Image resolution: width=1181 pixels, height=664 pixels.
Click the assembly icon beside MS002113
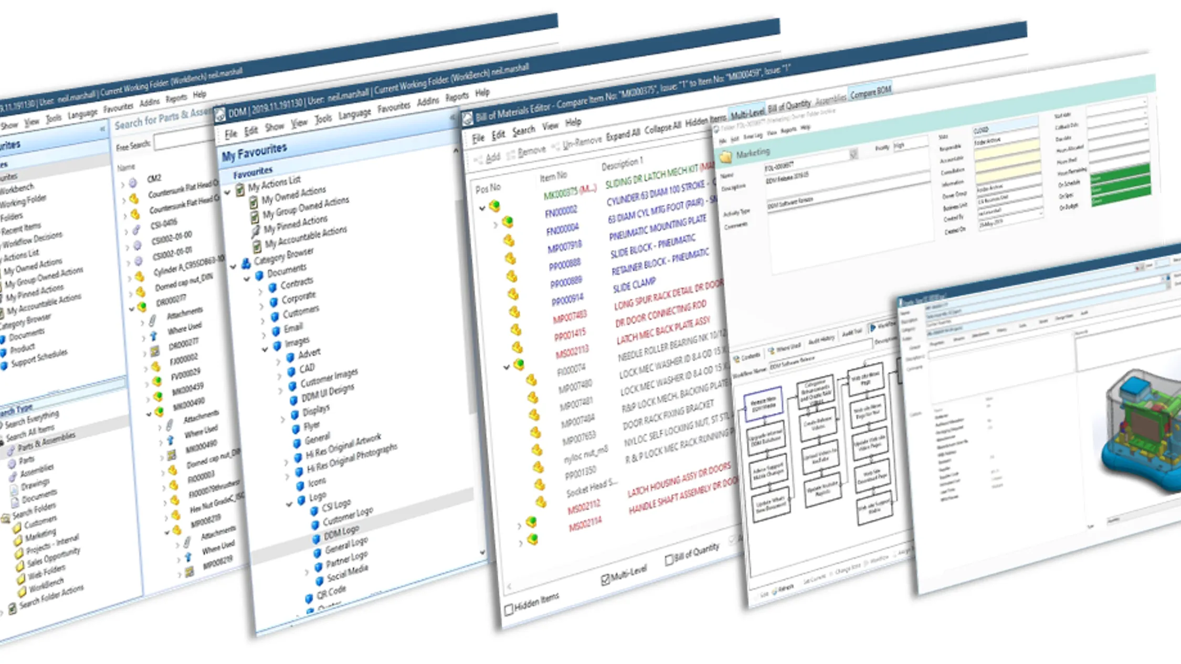(x=519, y=363)
